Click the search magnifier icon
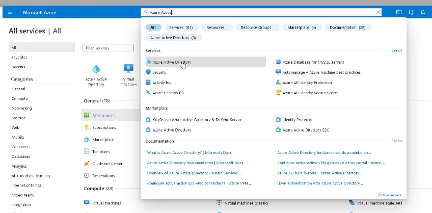Screen dimensions: 432x213 (145, 12)
